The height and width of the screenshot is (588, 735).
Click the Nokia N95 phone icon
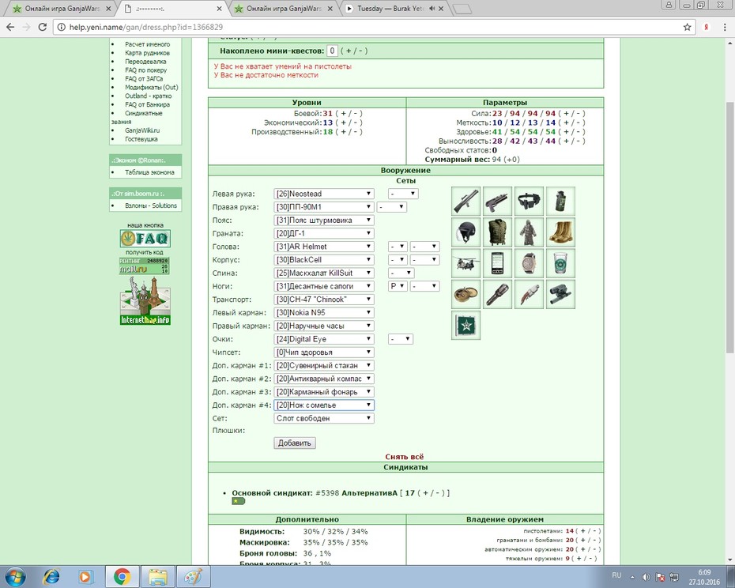click(497, 263)
